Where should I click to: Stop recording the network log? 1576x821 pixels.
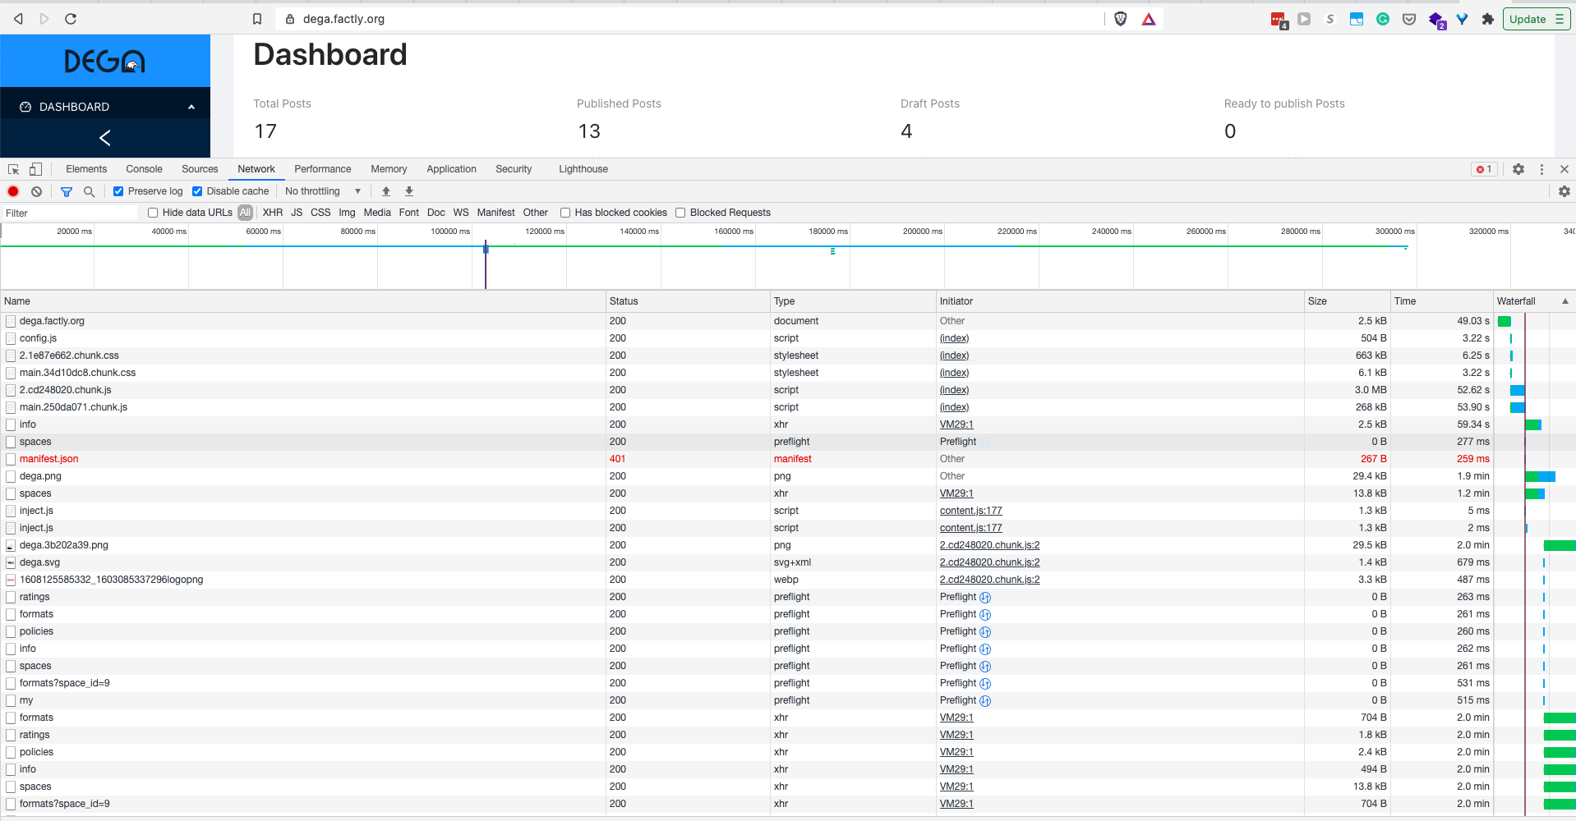tap(12, 190)
